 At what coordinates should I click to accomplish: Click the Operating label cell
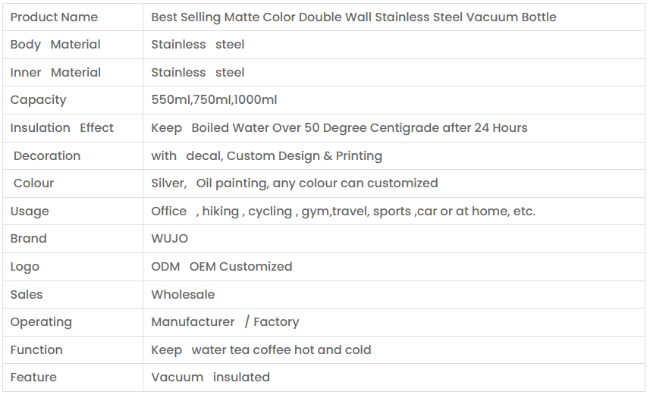pos(41,322)
